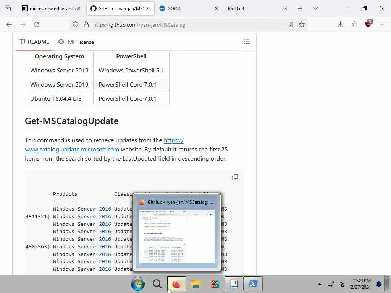The height and width of the screenshot is (293, 391).
Task: Open the tracking protection shield icon
Action: [76, 24]
